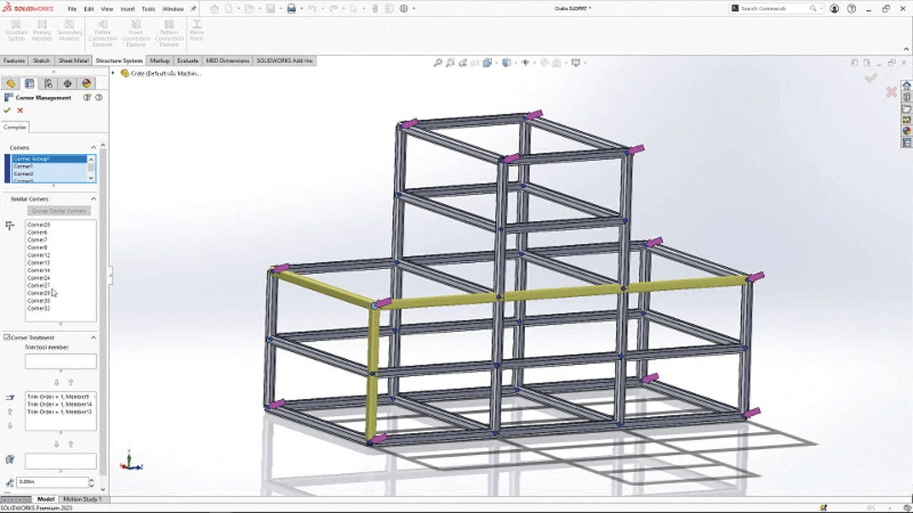Collapse the Similar Corners section
This screenshot has width=913, height=513.
tap(92, 199)
